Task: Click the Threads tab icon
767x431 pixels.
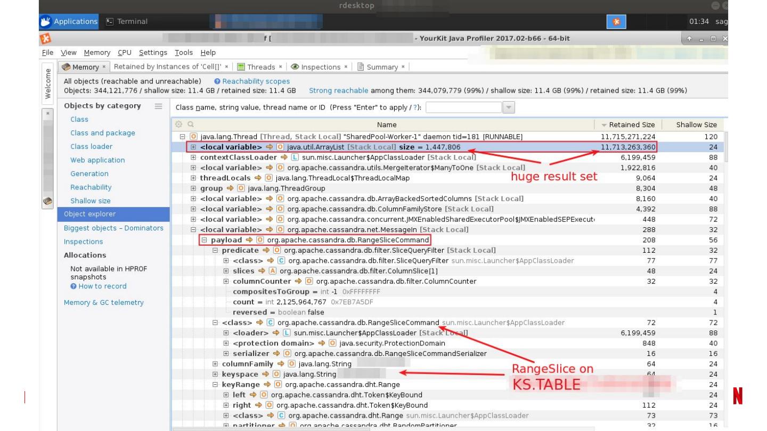Action: (x=241, y=67)
